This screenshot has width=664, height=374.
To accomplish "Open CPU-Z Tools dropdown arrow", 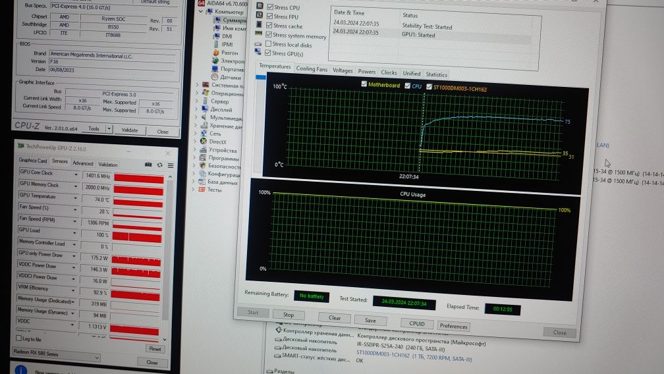I will click(x=109, y=128).
